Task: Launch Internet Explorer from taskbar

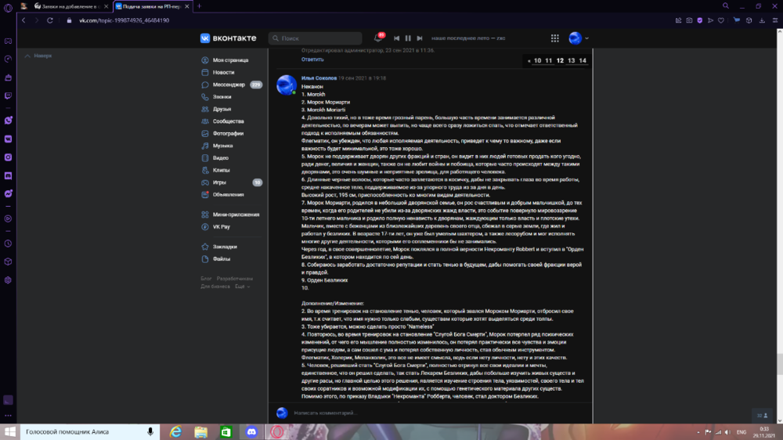Action: (175, 431)
